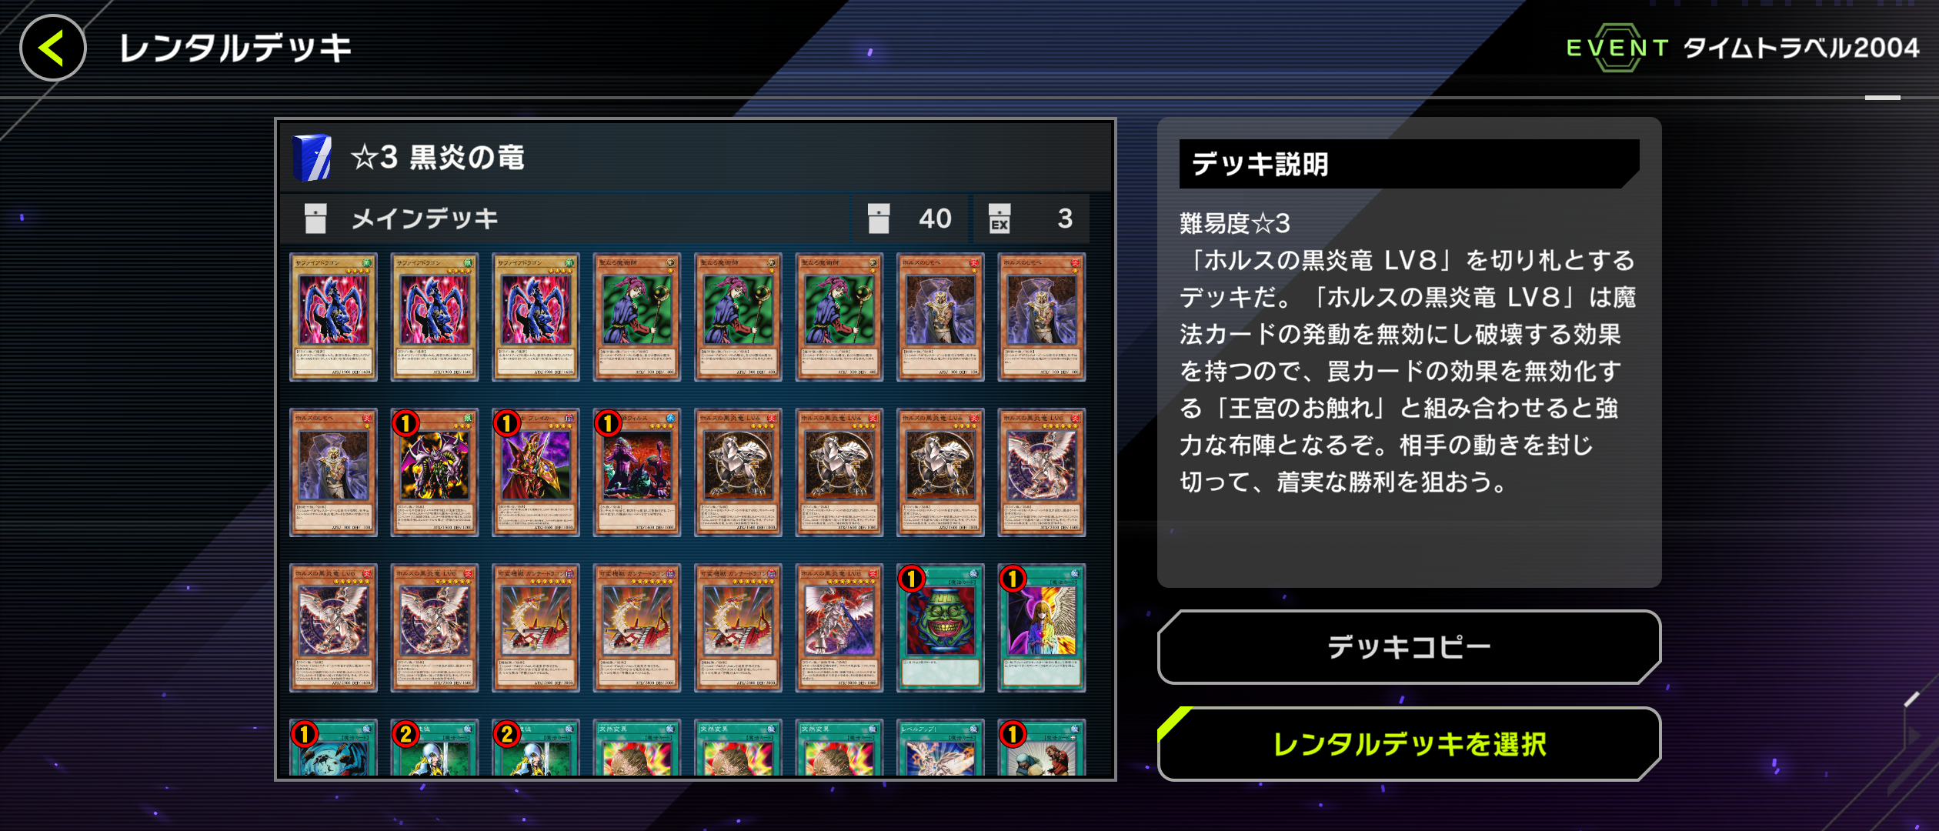1939x831 pixels.
Task: Select the first Sapphire Dragon card
Action: click(333, 317)
